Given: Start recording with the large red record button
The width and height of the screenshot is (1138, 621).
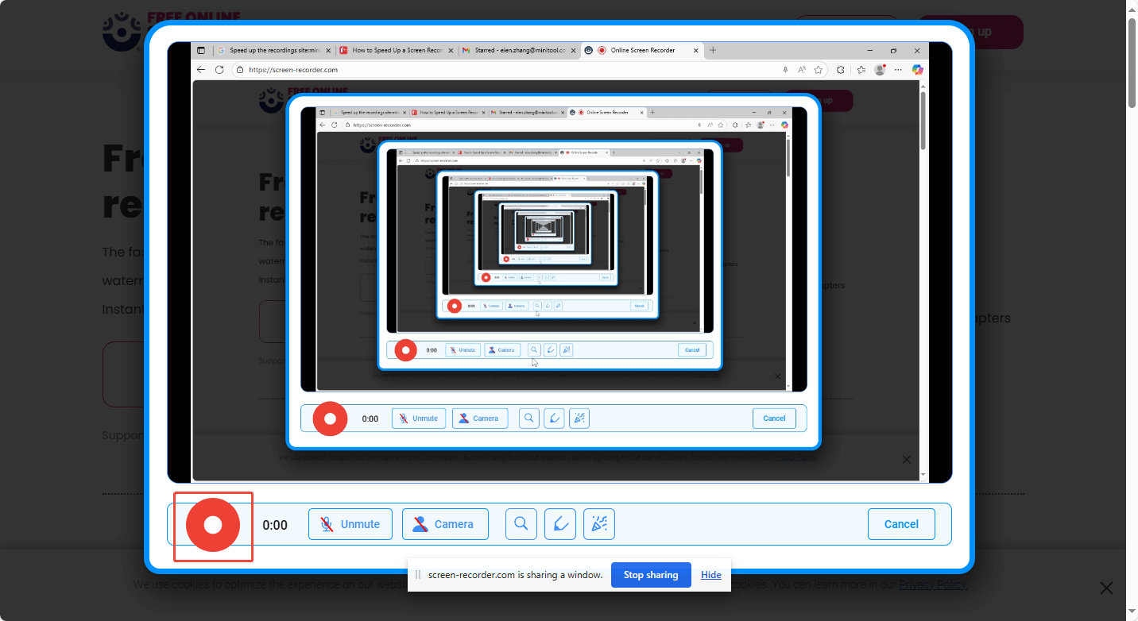Looking at the screenshot, I should pos(213,525).
